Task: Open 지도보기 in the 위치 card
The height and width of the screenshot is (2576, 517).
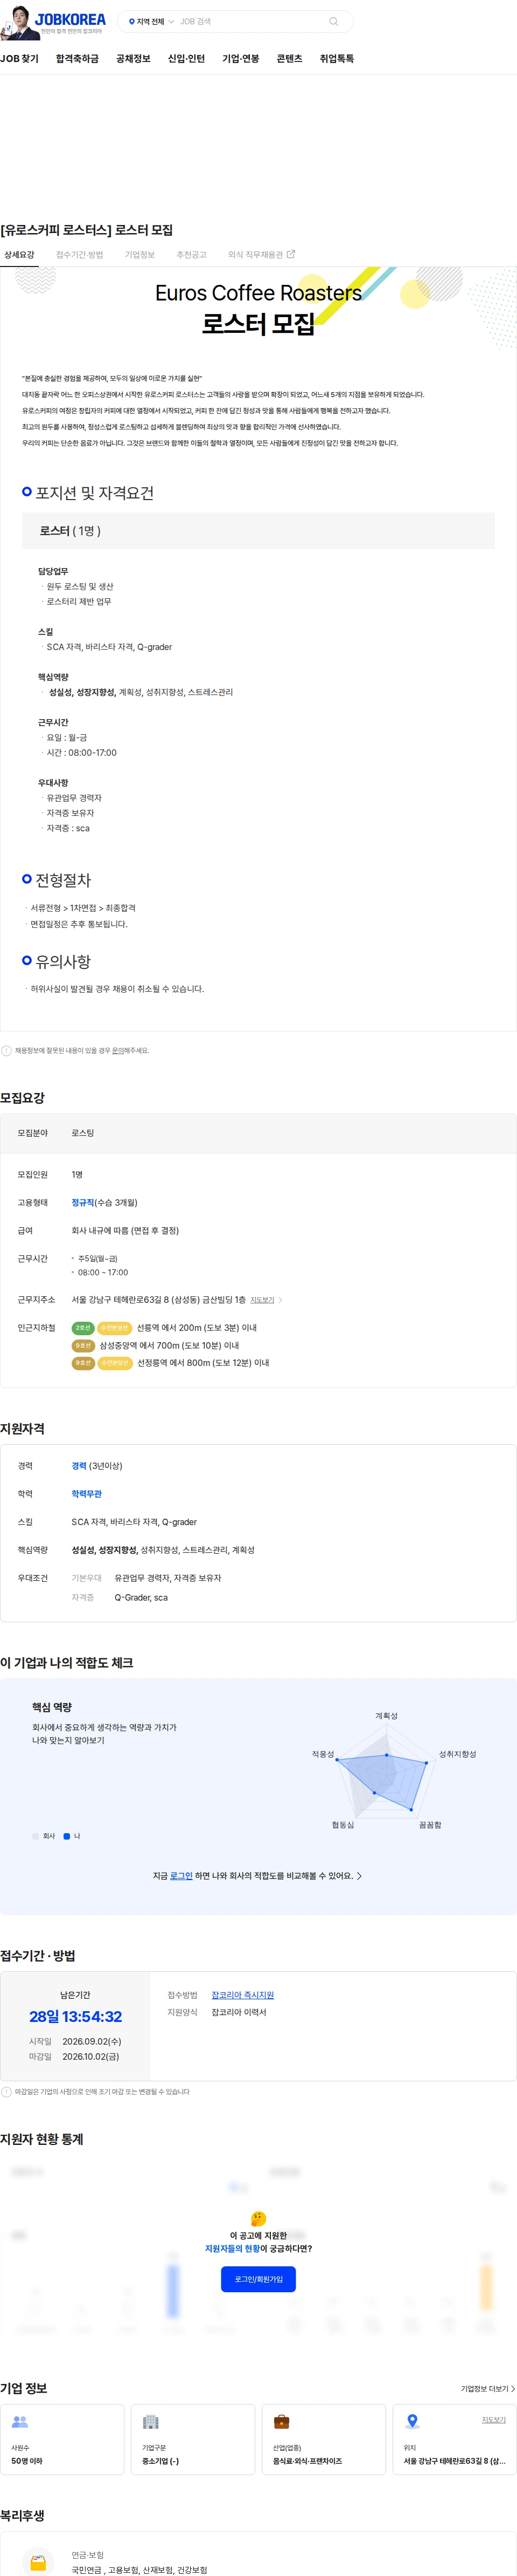Action: point(494,2420)
